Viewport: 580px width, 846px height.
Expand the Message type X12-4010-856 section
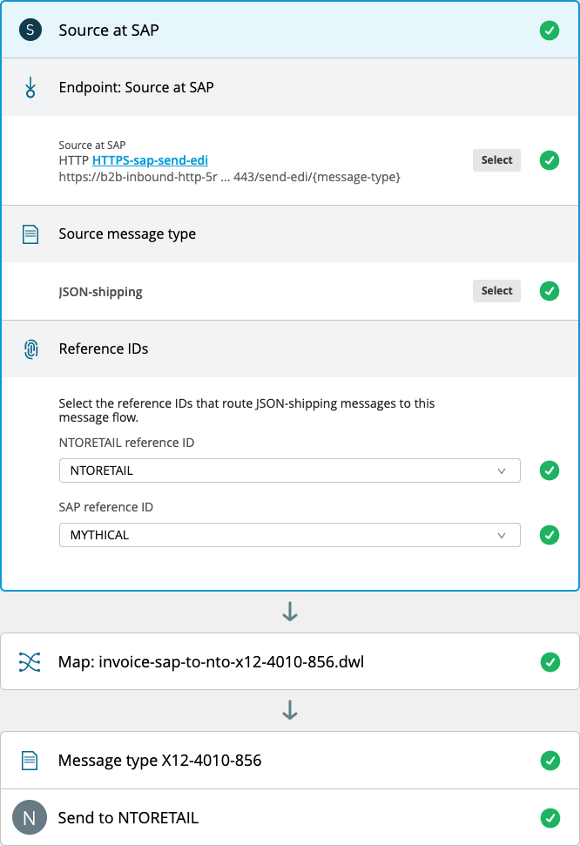(x=159, y=761)
